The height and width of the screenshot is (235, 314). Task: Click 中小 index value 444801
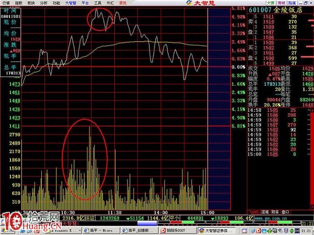click(195, 218)
